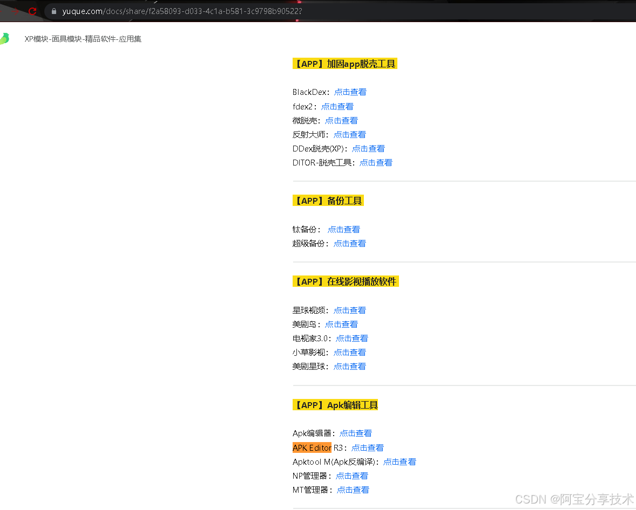
Task: Open the 反射大师 点击查看 link
Action: [350, 134]
